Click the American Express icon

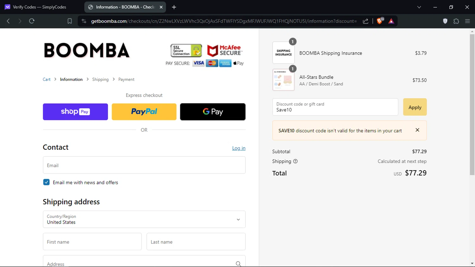pyautogui.click(x=225, y=63)
